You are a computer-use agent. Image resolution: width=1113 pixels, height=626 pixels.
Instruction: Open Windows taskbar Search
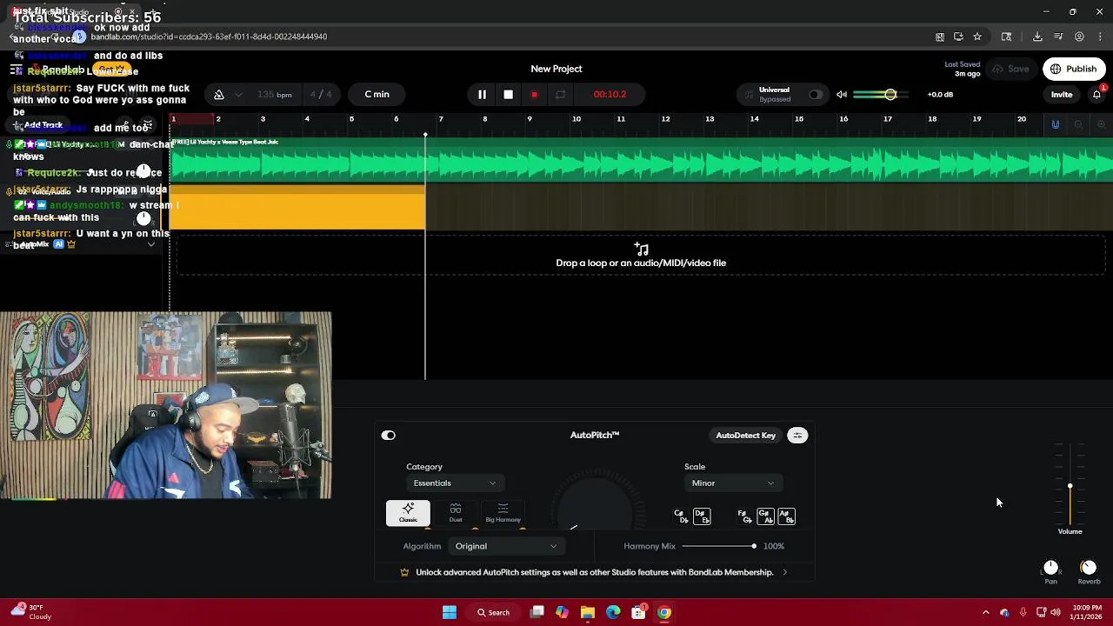click(493, 612)
